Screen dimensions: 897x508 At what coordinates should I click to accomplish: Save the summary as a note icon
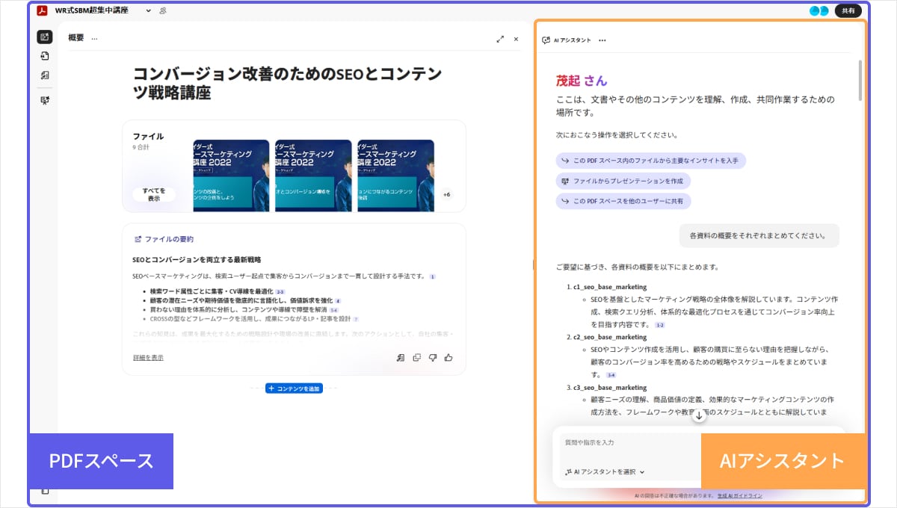point(401,358)
